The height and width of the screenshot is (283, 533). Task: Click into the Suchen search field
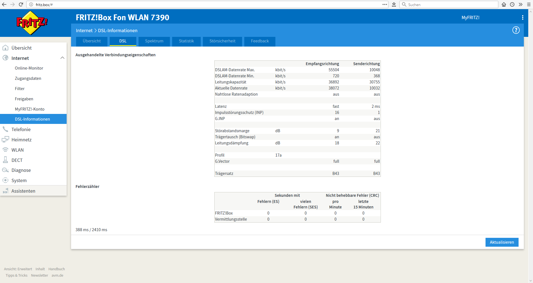(x=449, y=4)
